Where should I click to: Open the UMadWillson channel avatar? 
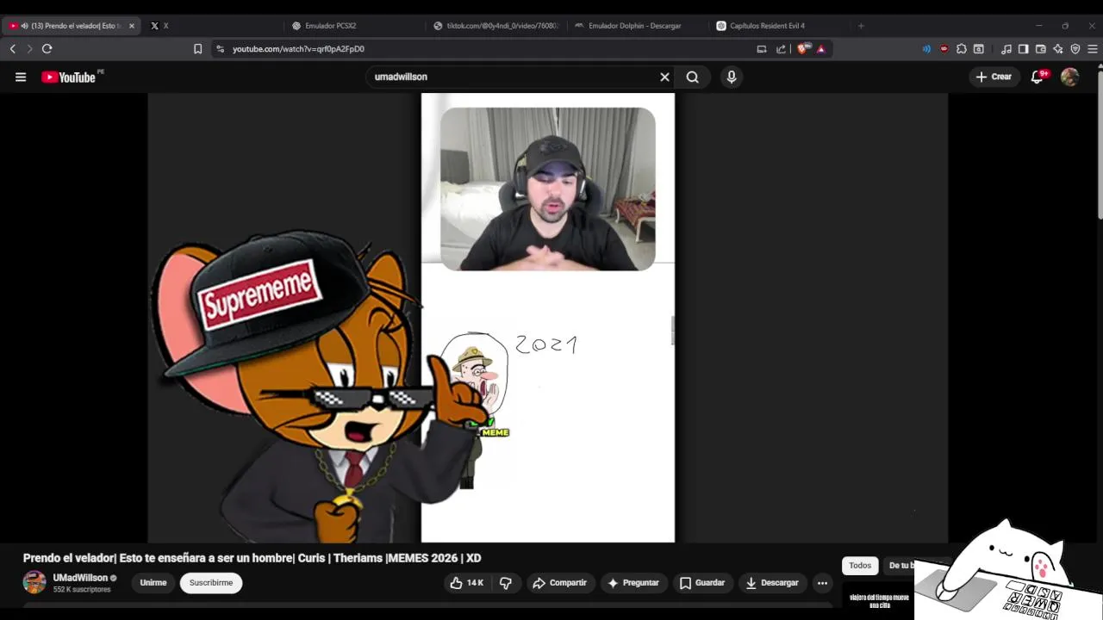point(34,582)
